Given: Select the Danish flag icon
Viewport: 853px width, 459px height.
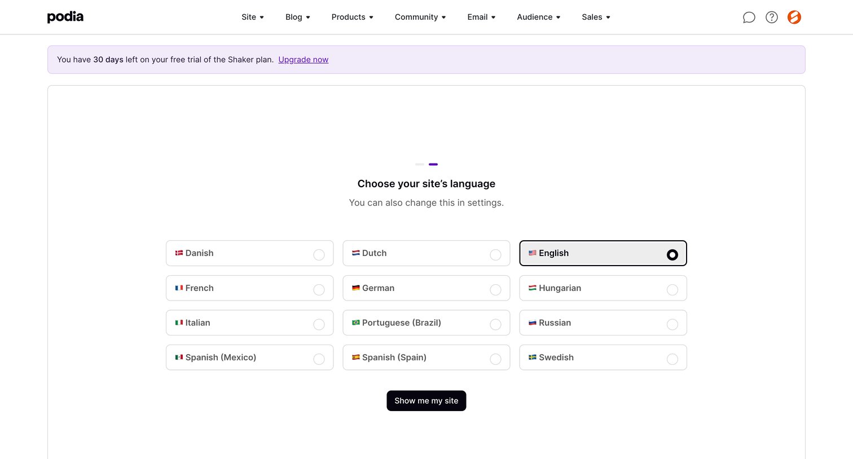Looking at the screenshot, I should click(x=179, y=253).
